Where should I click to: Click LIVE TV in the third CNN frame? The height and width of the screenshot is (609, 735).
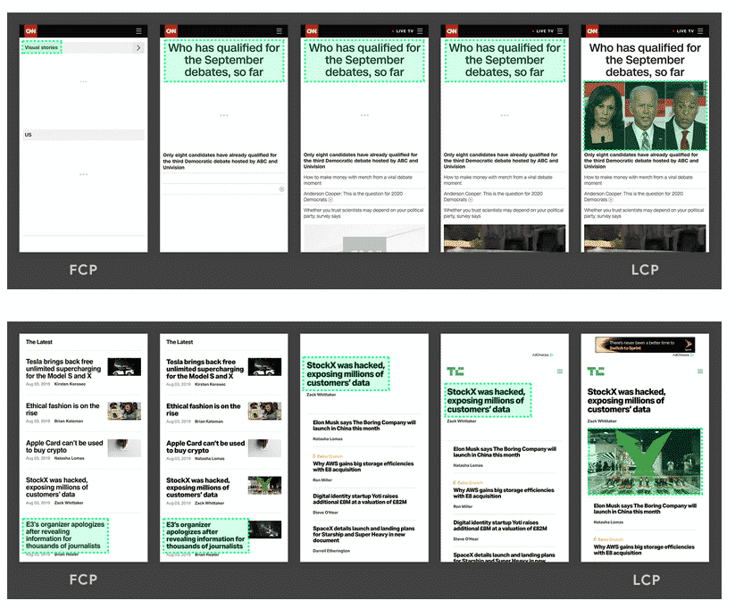tap(404, 31)
